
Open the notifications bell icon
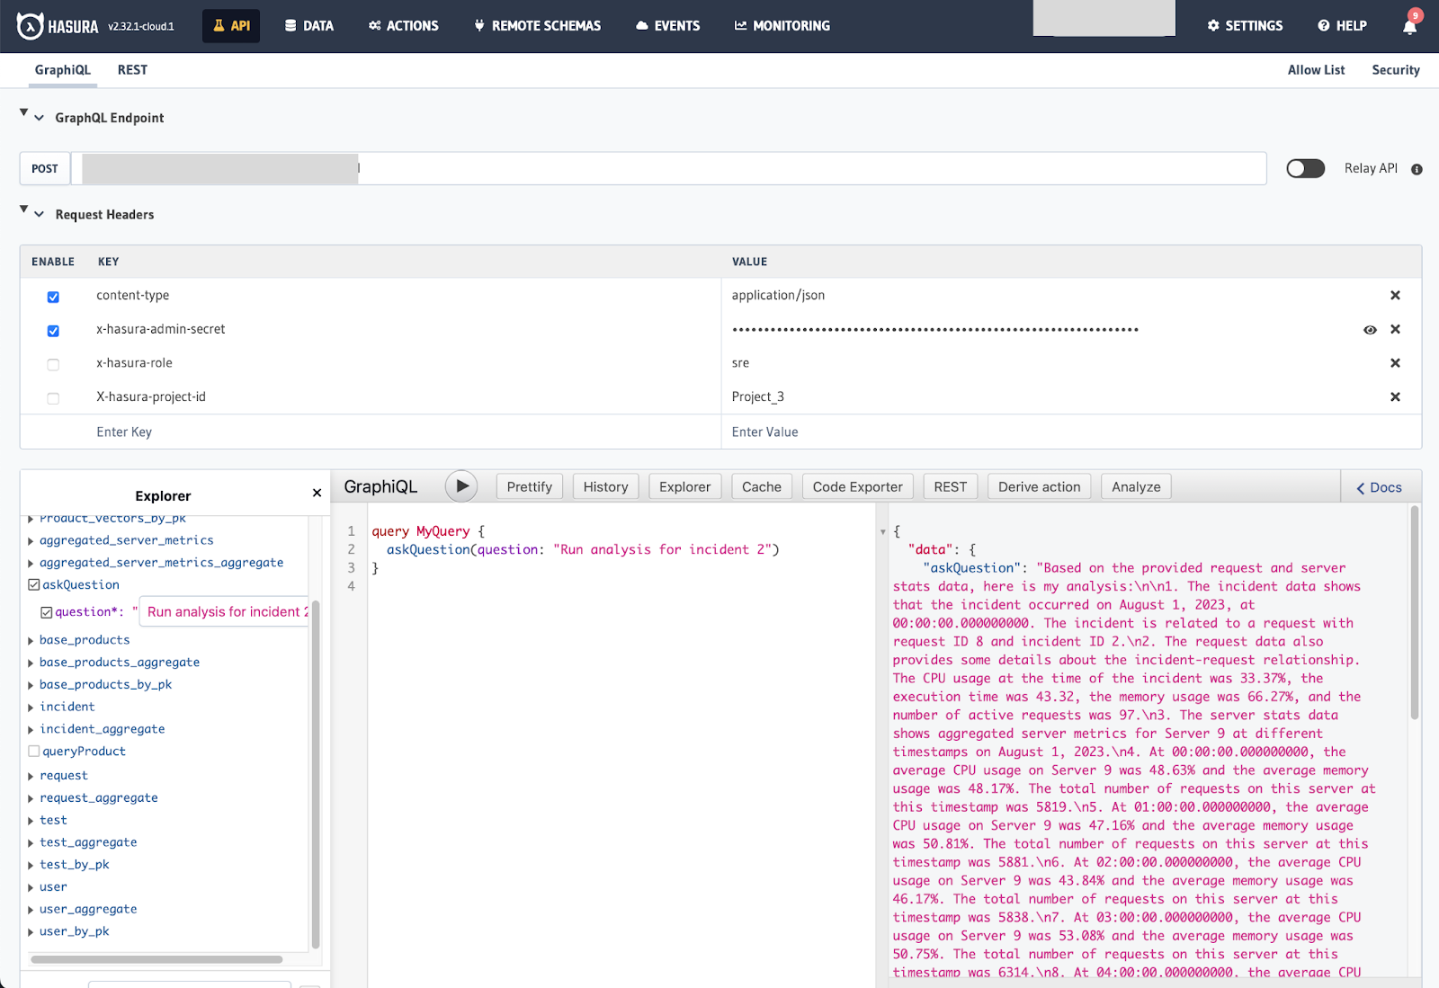tap(1409, 26)
